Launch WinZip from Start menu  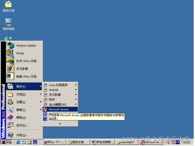point(25,53)
